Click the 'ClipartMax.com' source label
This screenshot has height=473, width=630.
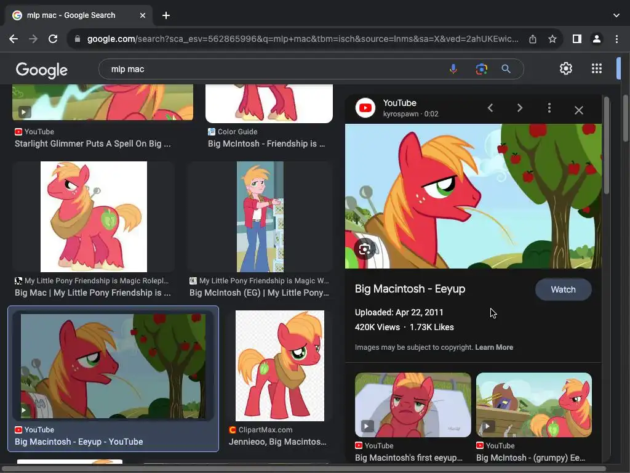(266, 429)
